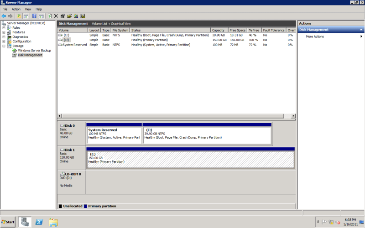Click the Open folder icon in toolbar
Viewport: 365px width, 228px height.
point(69,16)
